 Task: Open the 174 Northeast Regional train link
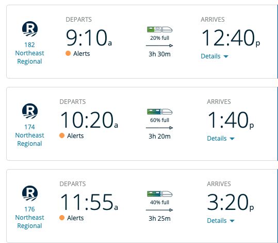tap(29, 135)
